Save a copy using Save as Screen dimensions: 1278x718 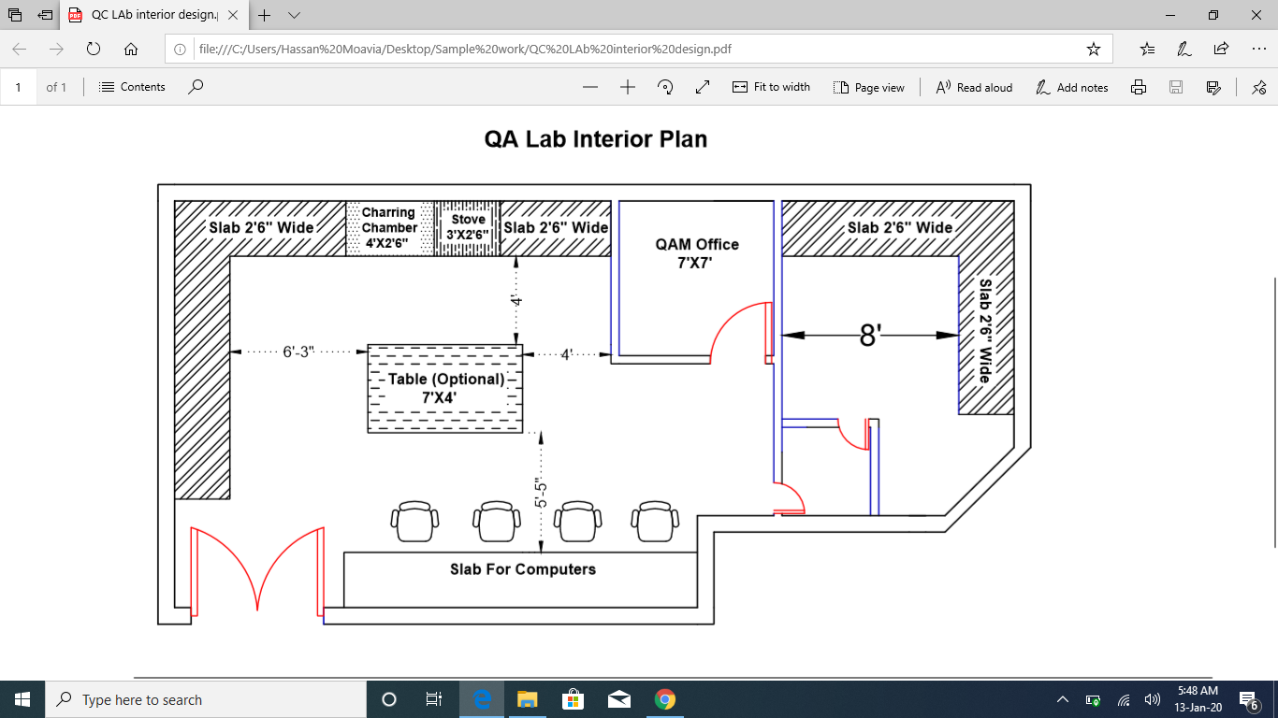[x=1213, y=87]
